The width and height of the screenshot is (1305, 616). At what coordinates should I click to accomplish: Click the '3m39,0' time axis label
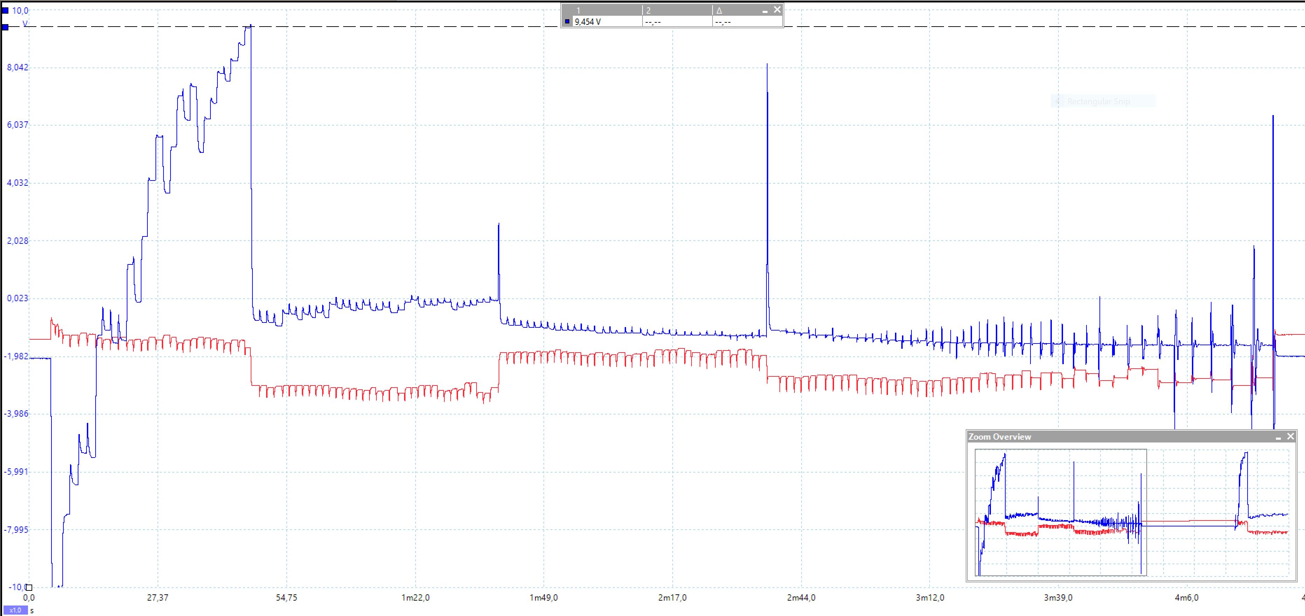coord(1058,598)
